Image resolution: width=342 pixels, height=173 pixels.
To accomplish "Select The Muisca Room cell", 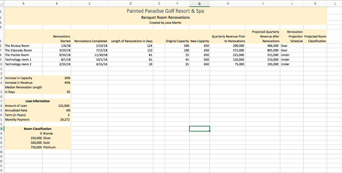I will [23, 46].
